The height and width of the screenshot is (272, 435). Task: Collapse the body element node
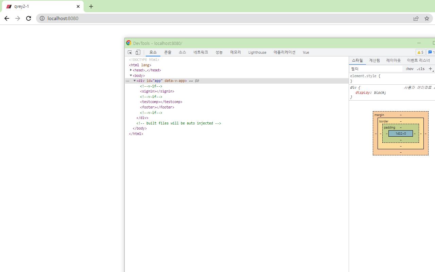131,75
